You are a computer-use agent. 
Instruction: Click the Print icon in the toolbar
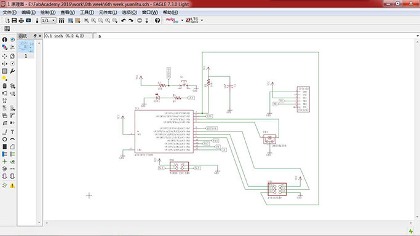pyautogui.click(x=21, y=20)
